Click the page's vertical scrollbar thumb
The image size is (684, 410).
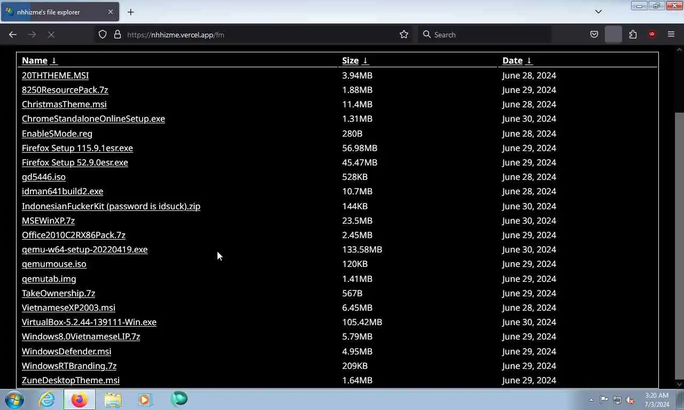tap(679, 246)
